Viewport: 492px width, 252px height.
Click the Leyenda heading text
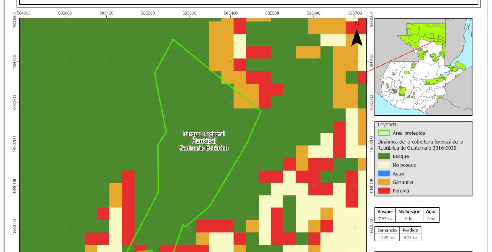[x=387, y=125]
